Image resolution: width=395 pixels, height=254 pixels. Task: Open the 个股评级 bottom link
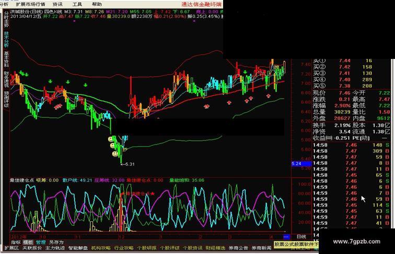click(169, 248)
